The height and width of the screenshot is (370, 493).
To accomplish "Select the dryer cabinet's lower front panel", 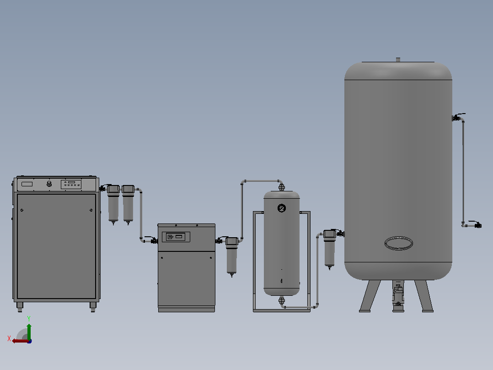I will tap(187, 278).
